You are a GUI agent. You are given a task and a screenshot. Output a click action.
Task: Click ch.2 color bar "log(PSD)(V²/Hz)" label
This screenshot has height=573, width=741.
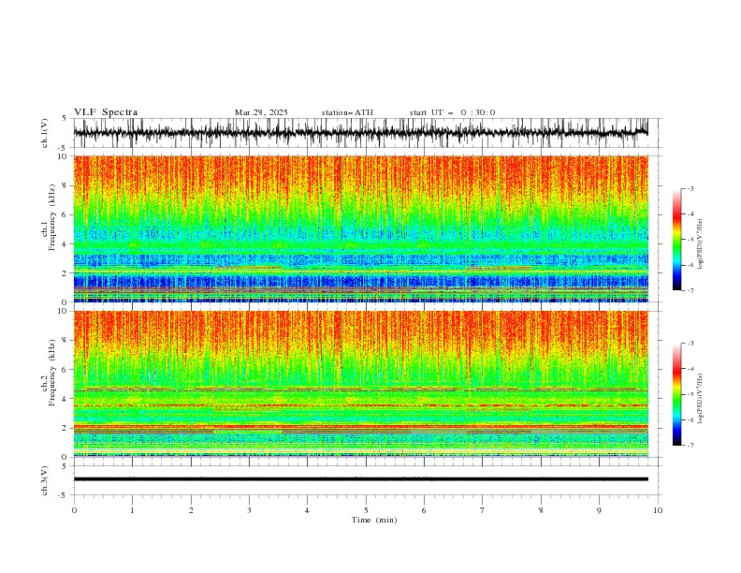(700, 399)
